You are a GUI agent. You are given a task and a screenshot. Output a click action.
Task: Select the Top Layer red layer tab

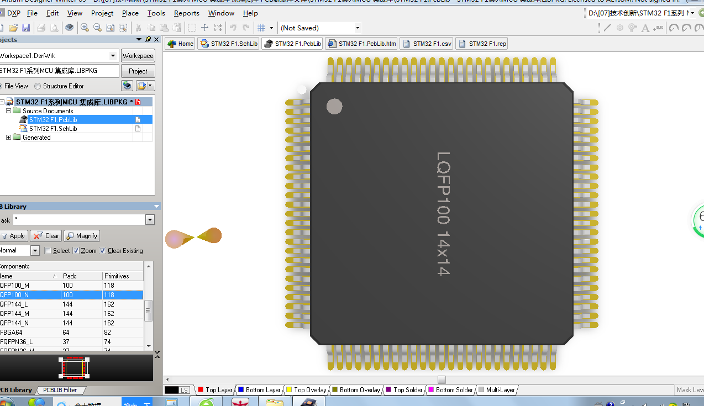215,390
